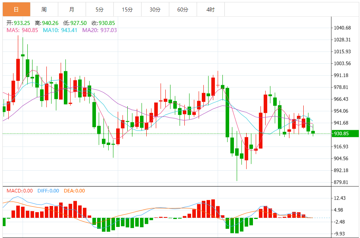This screenshot has height=238, width=360.
Task: Click the MA10: 943.41 indicator label
Action: pos(60,30)
